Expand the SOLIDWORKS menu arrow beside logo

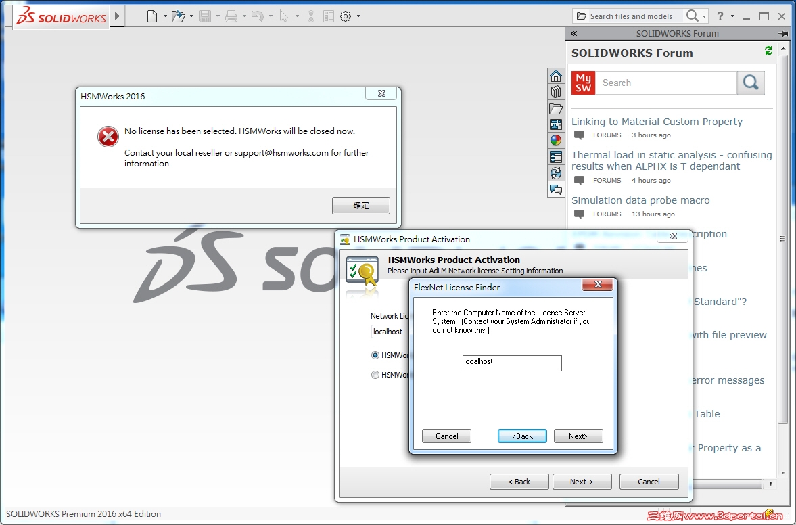pyautogui.click(x=117, y=16)
